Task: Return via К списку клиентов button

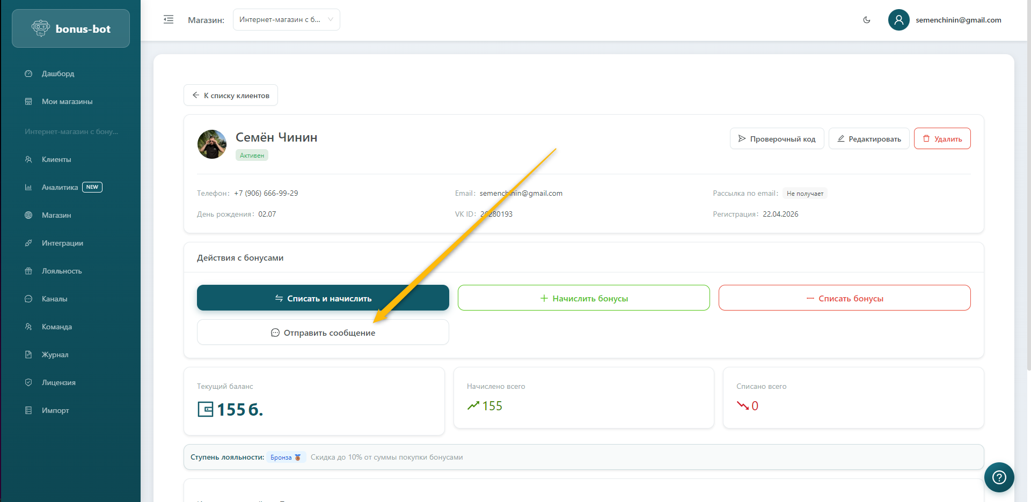Action: [x=231, y=95]
